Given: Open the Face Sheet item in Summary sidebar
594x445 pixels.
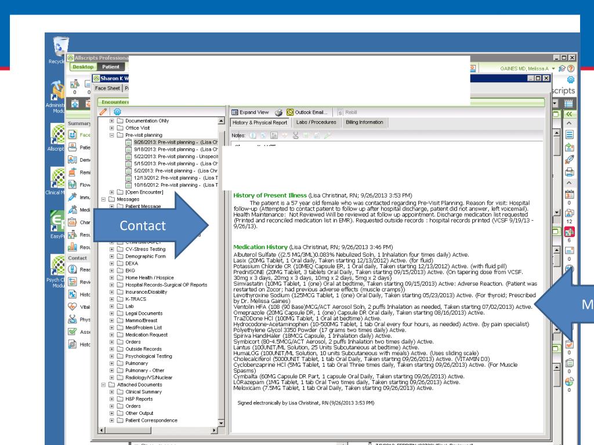Looking at the screenshot, I should click(79, 134).
